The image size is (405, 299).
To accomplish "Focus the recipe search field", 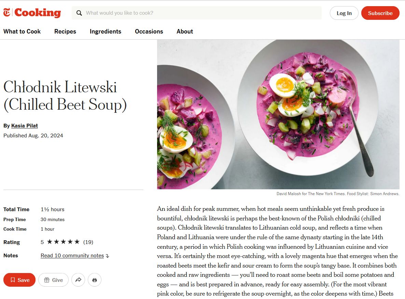I will pyautogui.click(x=201, y=13).
